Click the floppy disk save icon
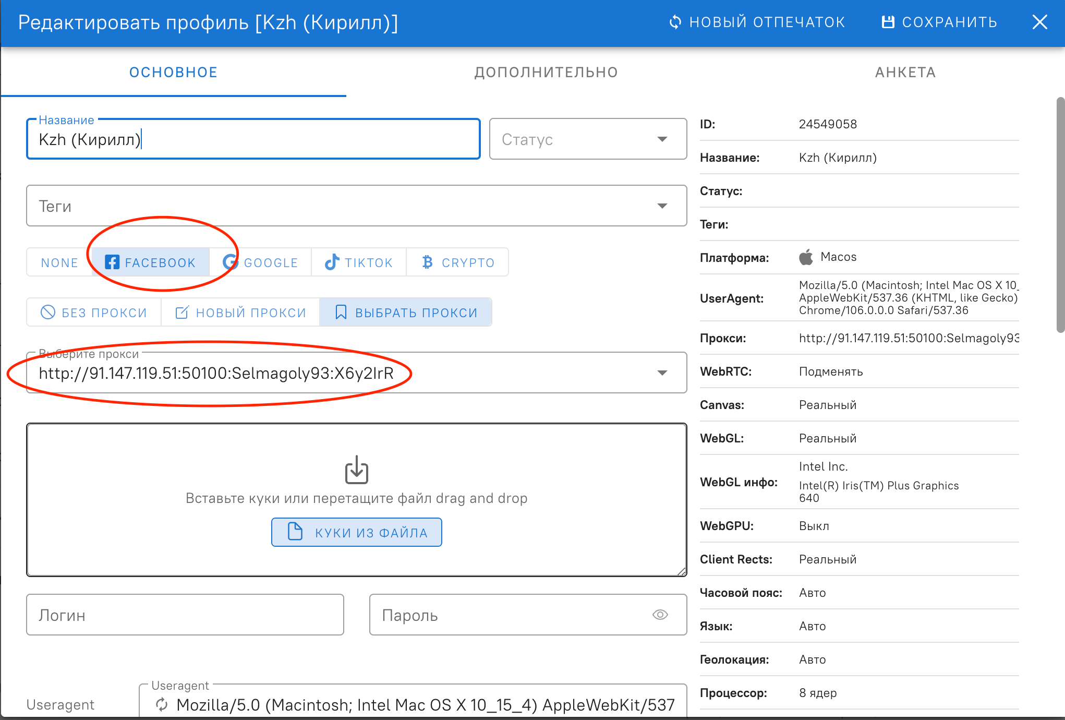Image resolution: width=1065 pixels, height=720 pixels. (x=888, y=22)
